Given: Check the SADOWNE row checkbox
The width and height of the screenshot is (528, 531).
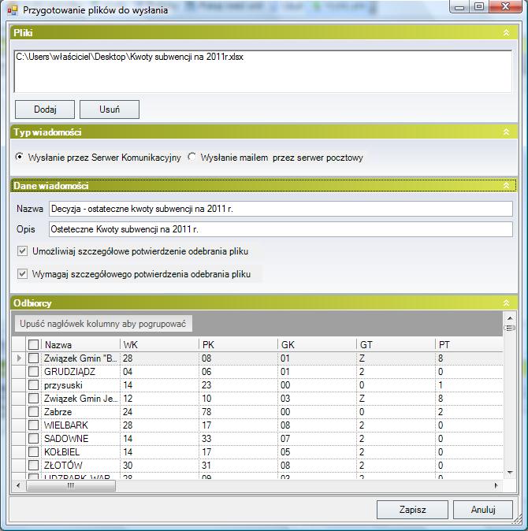Looking at the screenshot, I should (33, 439).
